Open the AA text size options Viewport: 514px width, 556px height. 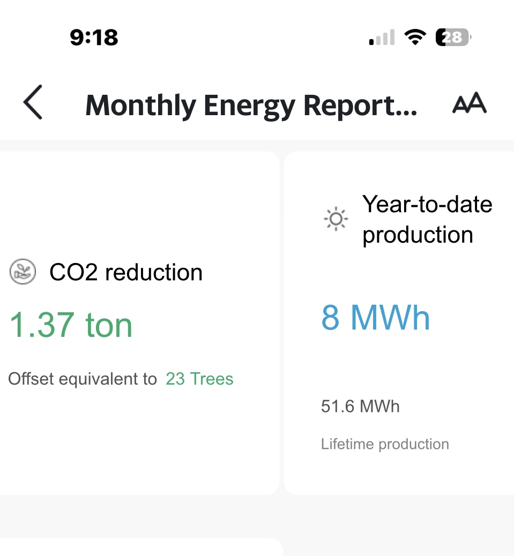[470, 103]
